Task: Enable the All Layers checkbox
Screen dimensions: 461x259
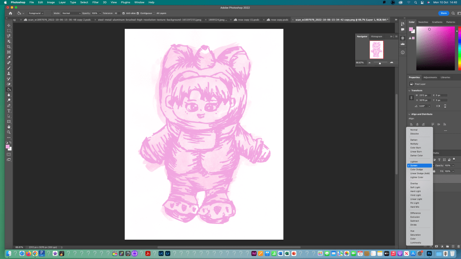Action: pyautogui.click(x=154, y=13)
